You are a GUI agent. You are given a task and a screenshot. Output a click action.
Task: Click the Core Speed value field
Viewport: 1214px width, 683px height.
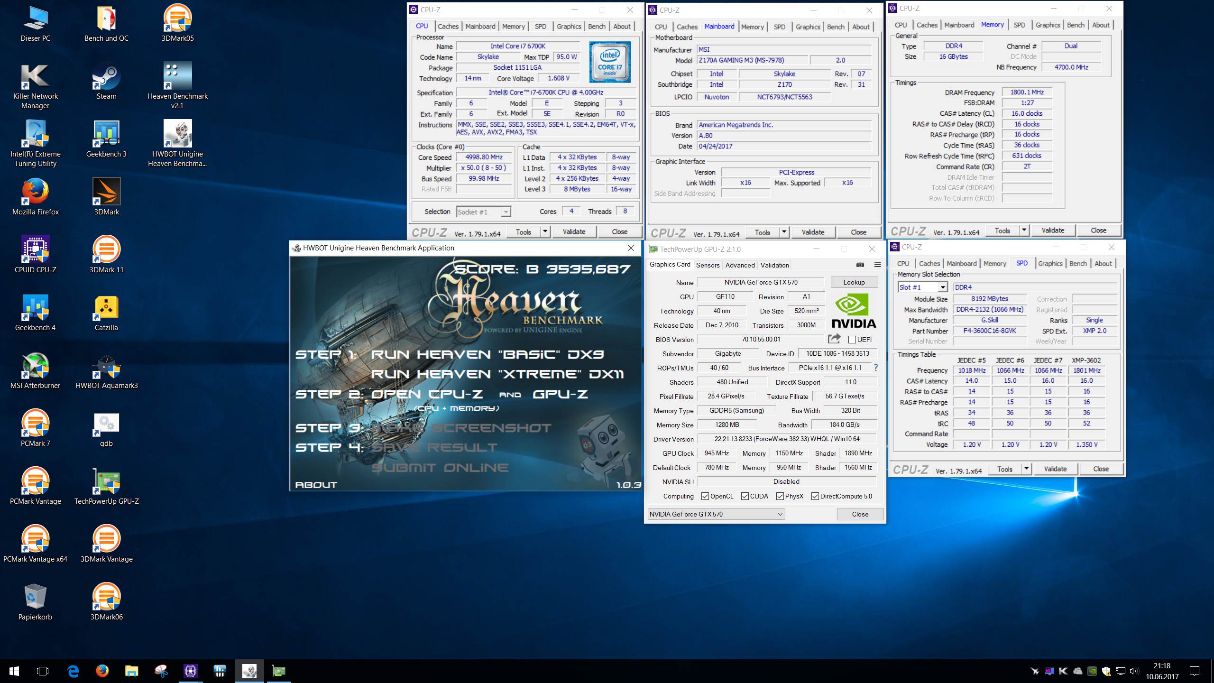coord(484,157)
